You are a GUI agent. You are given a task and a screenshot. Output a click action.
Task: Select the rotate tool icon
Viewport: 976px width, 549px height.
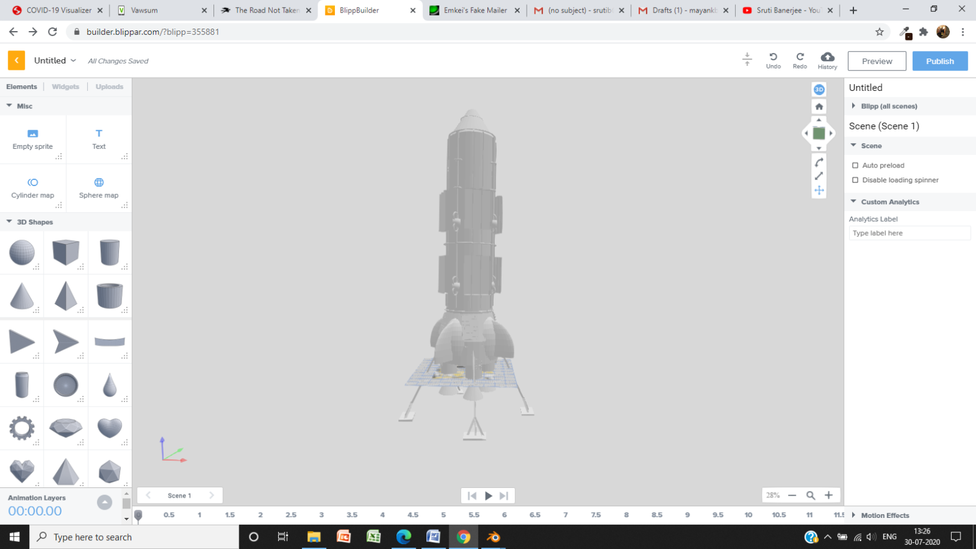819,162
